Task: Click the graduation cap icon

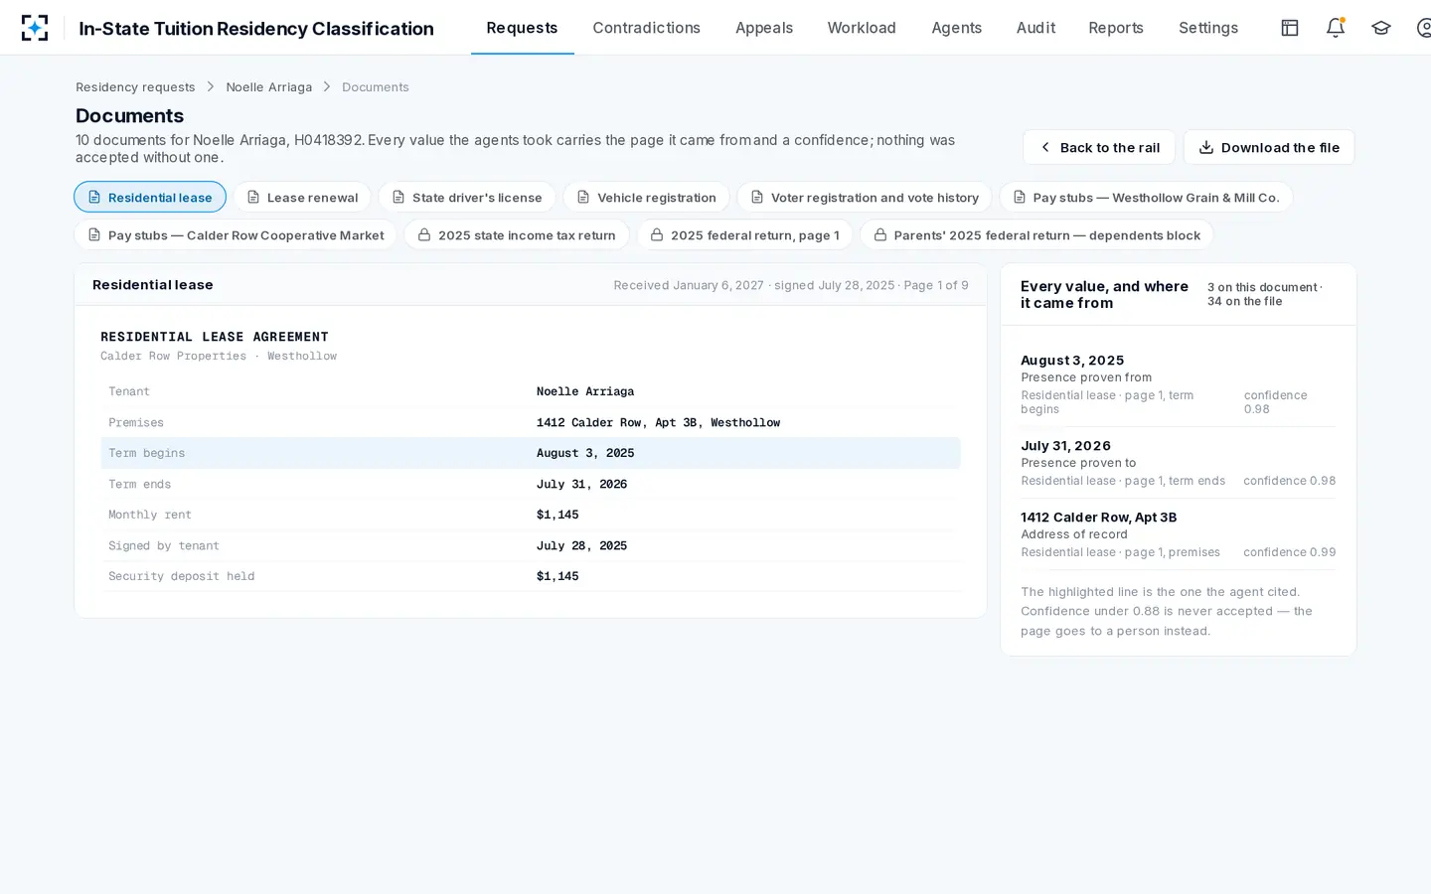Action: coord(1381,28)
